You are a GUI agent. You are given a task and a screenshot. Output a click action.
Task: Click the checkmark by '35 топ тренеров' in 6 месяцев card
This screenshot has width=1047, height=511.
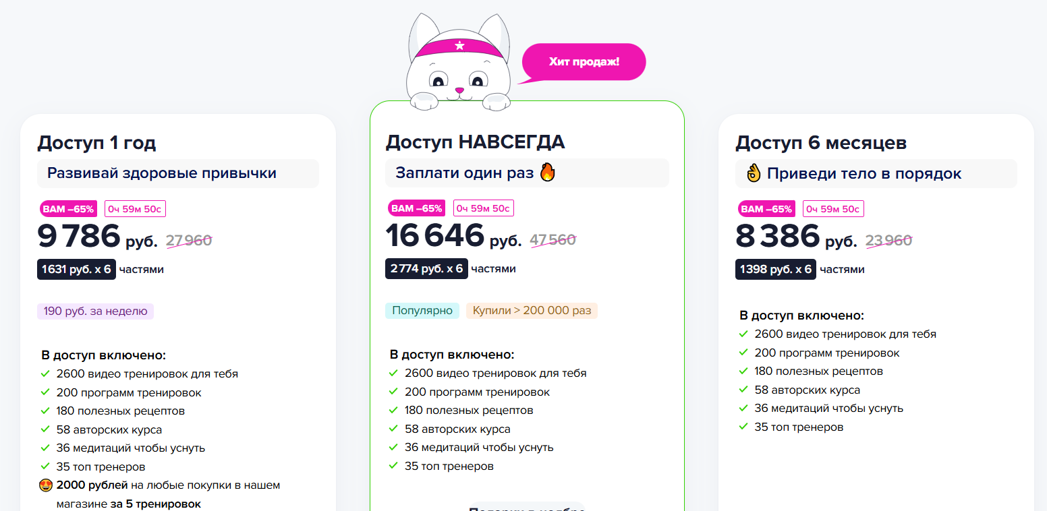click(x=743, y=427)
